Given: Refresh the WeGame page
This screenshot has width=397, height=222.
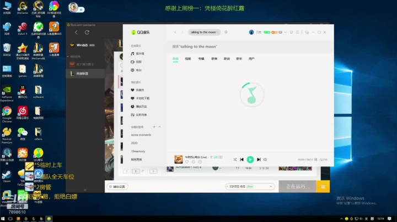Looking at the screenshot, I should click(87, 32).
